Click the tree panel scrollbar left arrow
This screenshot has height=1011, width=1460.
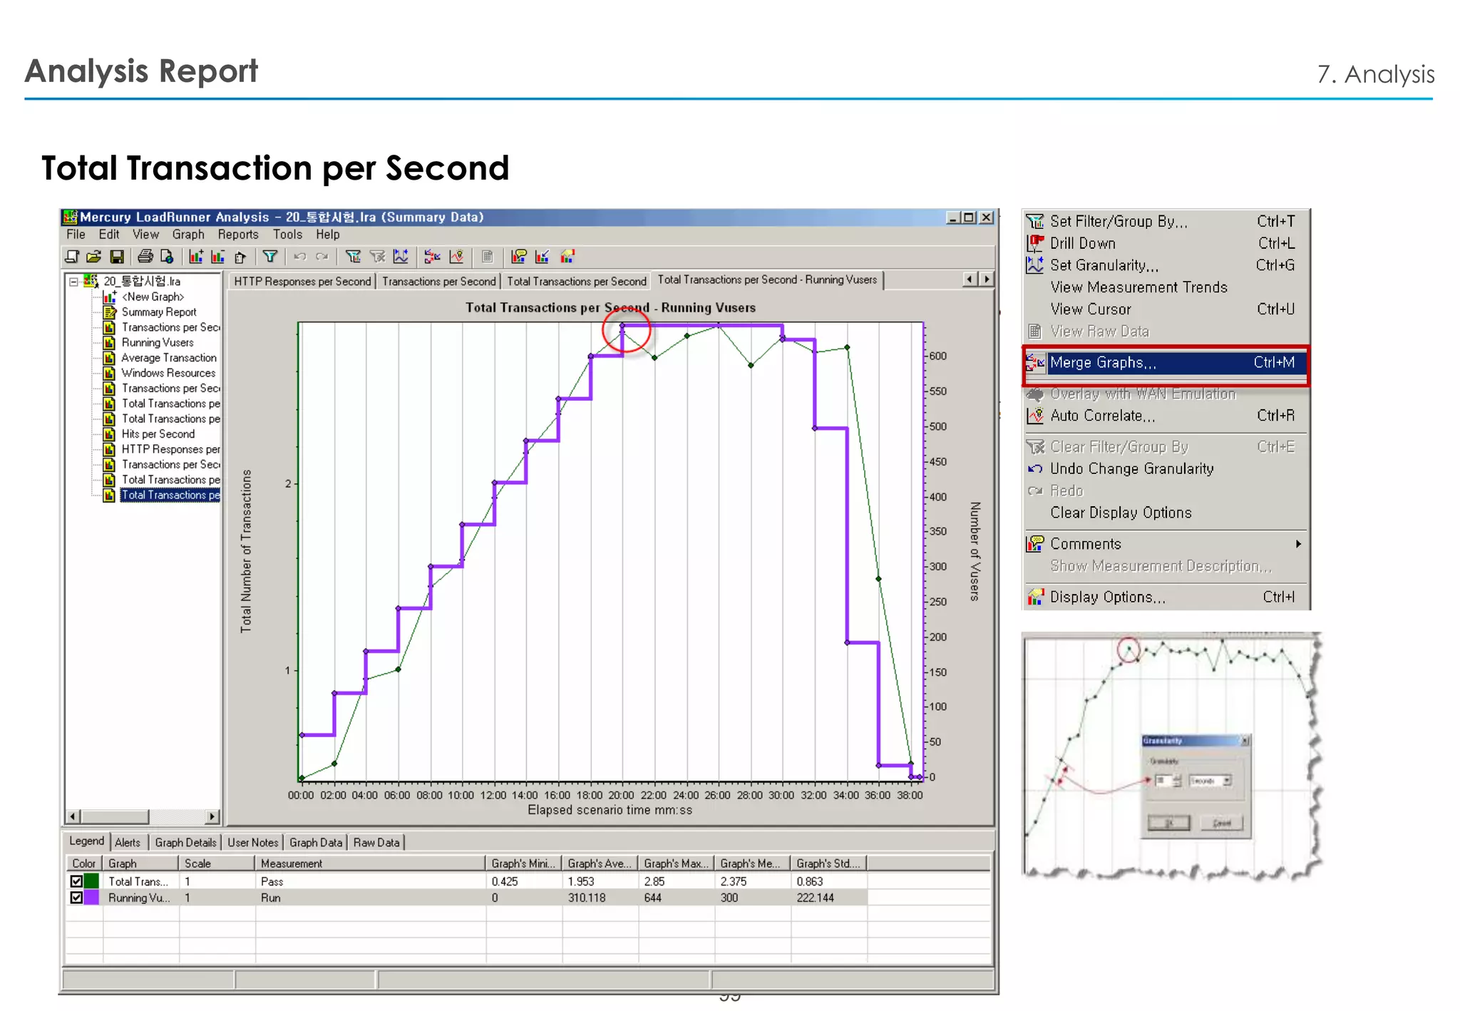point(73,816)
